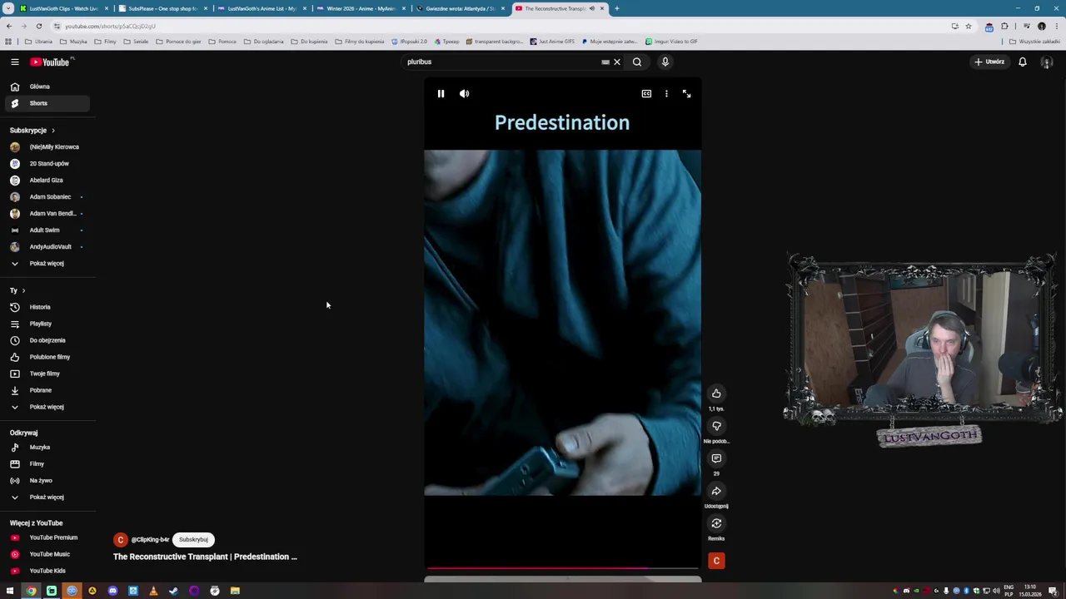Open the on-screen keyboard icon in search
The image size is (1066, 599).
(x=605, y=62)
